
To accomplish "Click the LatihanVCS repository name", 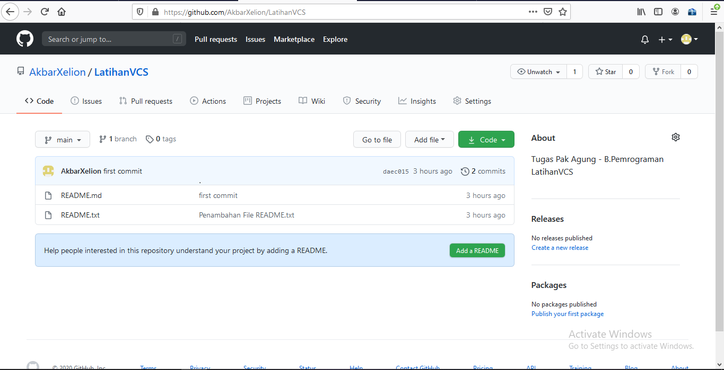I will 121,72.
